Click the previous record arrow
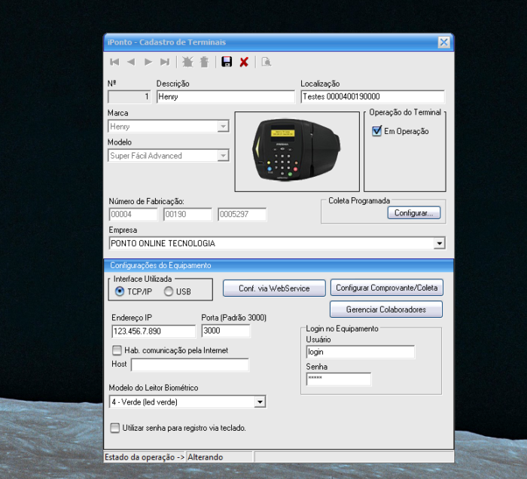Viewport: 527px width, 479px height. [x=131, y=62]
